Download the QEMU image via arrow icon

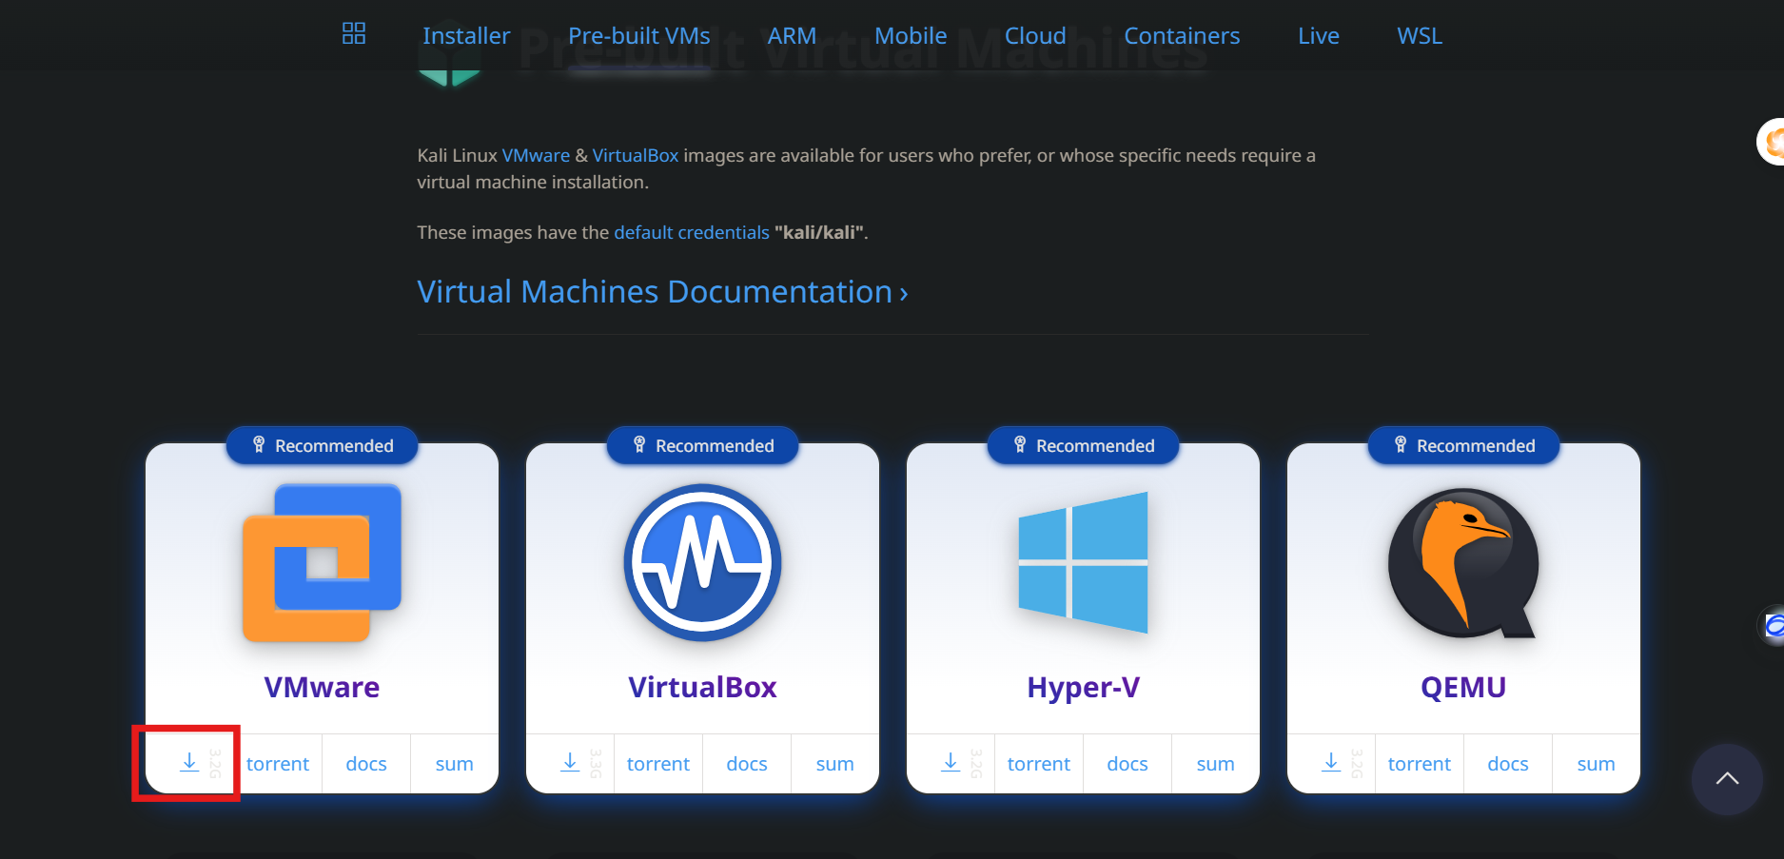[x=1331, y=763]
